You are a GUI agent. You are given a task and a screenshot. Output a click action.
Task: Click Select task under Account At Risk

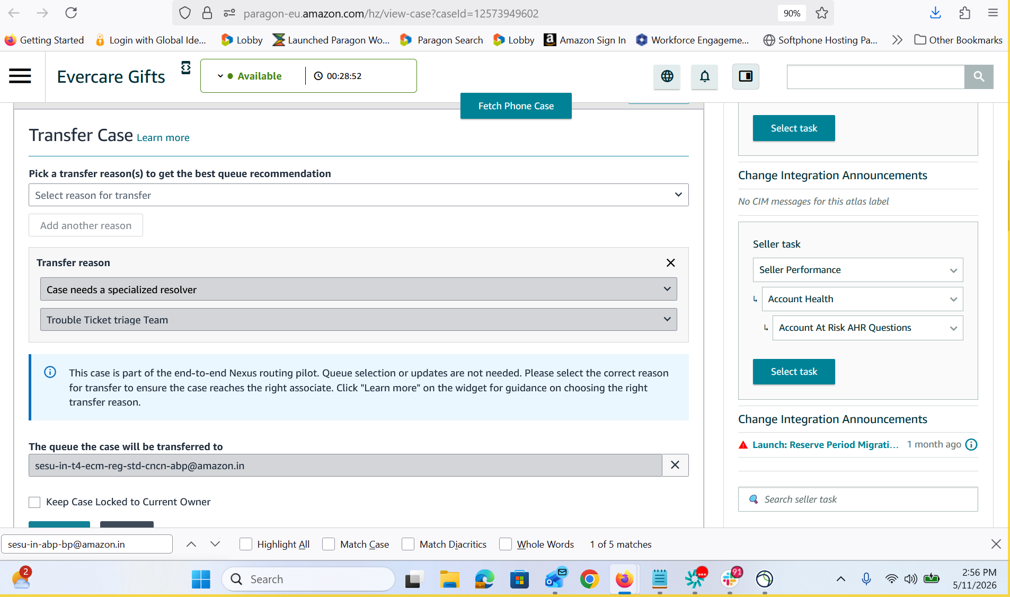[x=794, y=372]
